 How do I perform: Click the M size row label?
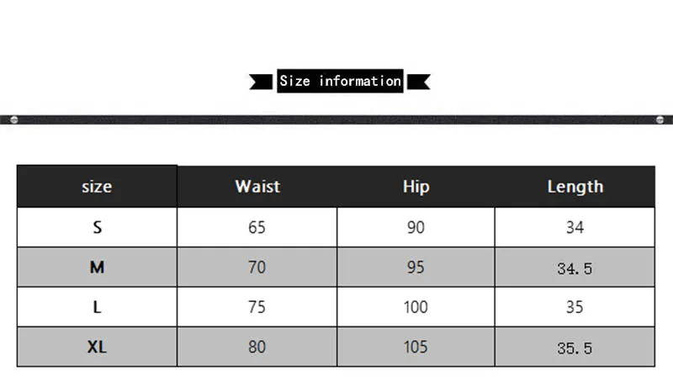coord(97,268)
